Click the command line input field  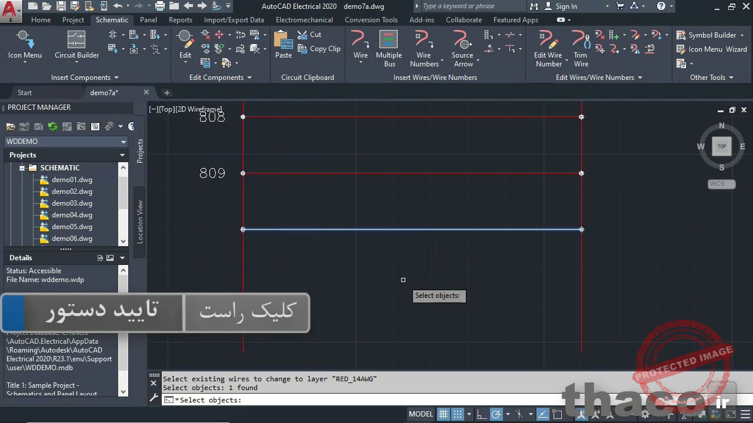click(353, 400)
